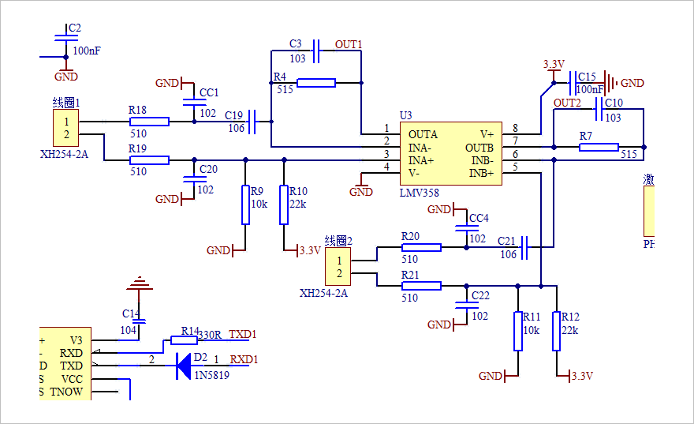Screen dimensions: 694x424
Task: Click the RXD1 net label
Action: (244, 359)
